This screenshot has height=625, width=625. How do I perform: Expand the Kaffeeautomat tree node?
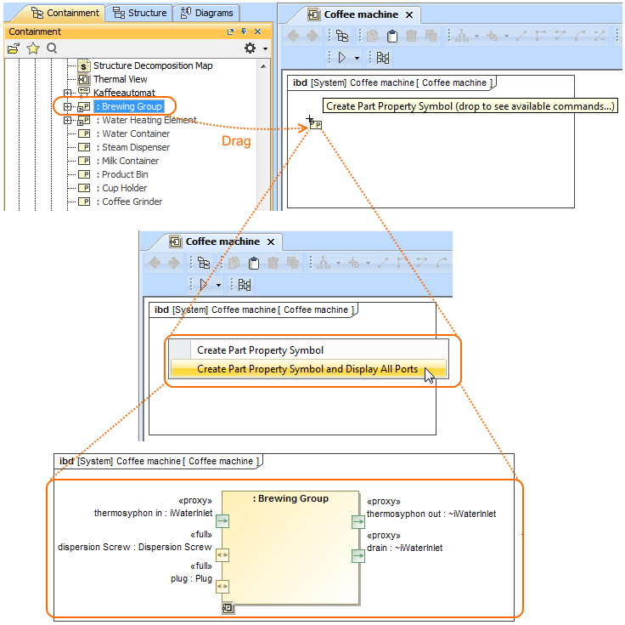pos(68,93)
